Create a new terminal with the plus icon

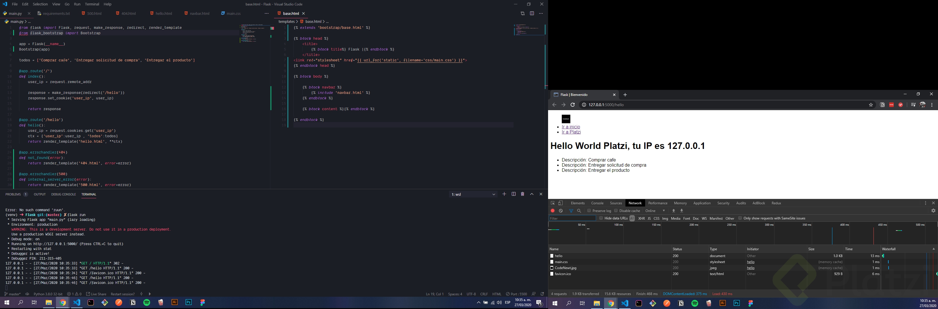tap(504, 194)
